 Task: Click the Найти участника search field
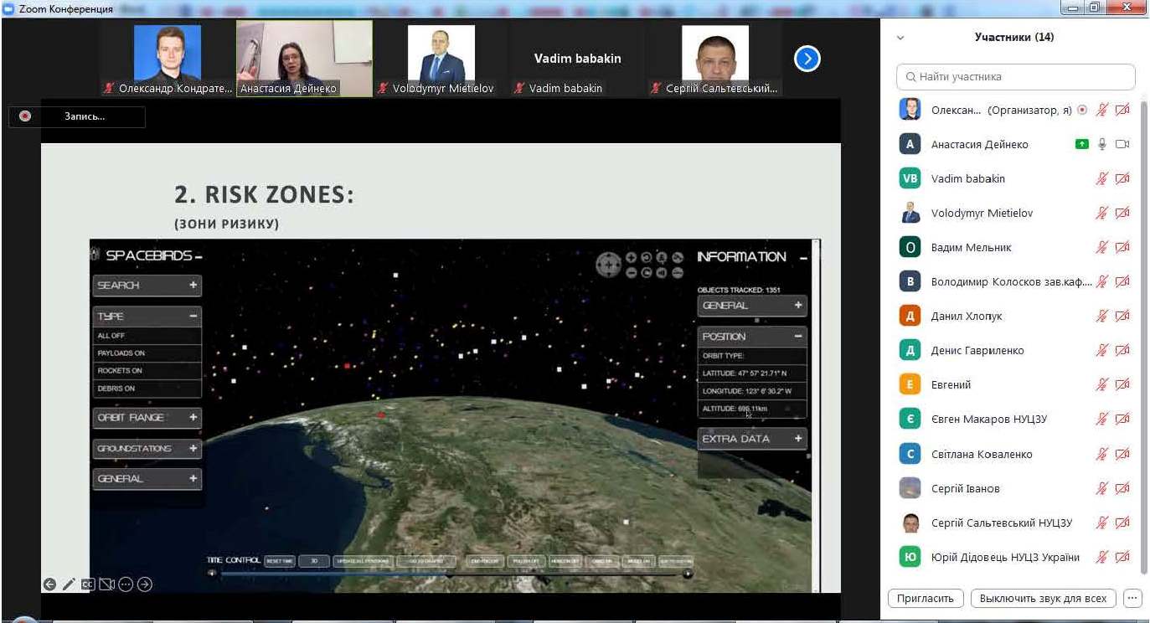point(1015,76)
